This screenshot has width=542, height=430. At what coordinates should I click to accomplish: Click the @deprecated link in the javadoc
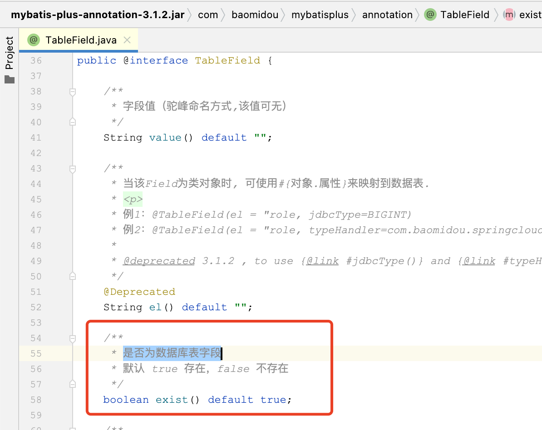[x=159, y=261]
